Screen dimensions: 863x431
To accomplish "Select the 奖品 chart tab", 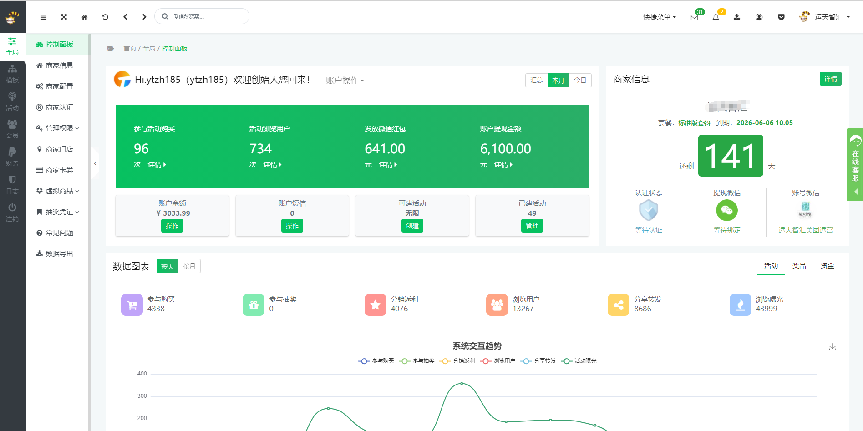I will [799, 266].
